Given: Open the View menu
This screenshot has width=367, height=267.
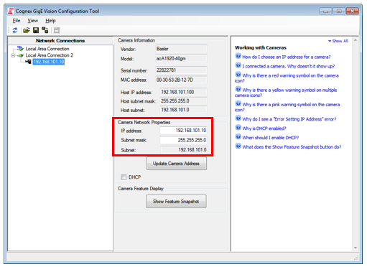Looking at the screenshot, I should (32, 21).
